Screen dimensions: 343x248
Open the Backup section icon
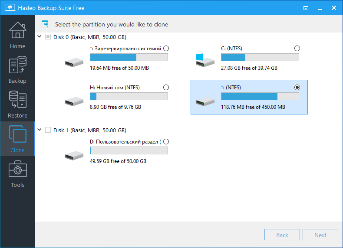(x=17, y=65)
